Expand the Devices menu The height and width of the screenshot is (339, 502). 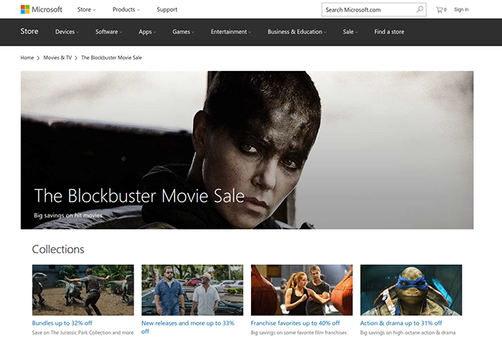pyautogui.click(x=67, y=32)
